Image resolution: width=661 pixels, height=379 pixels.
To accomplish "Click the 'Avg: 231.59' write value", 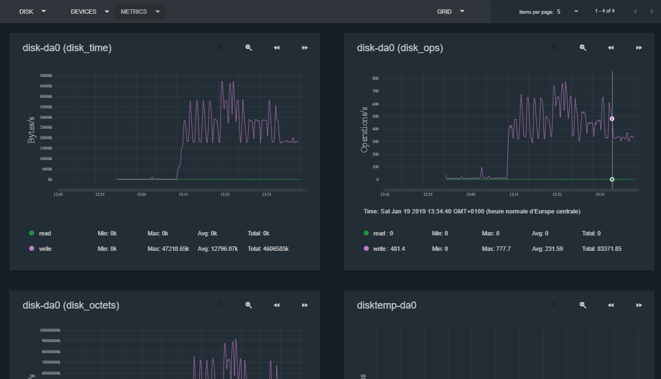I will [548, 249].
